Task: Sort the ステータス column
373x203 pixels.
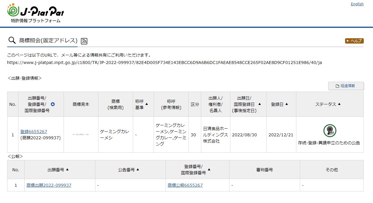Action: [339, 104]
